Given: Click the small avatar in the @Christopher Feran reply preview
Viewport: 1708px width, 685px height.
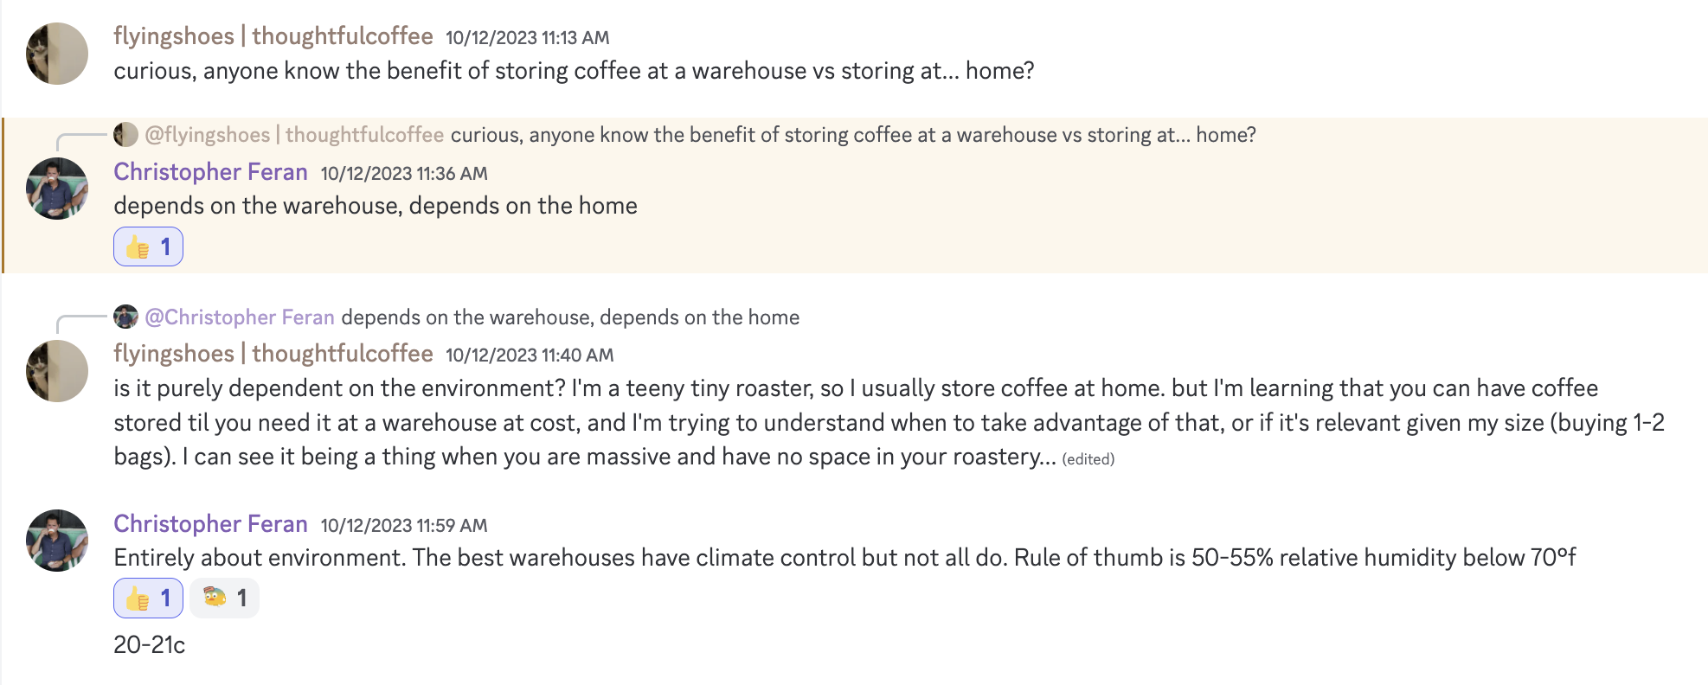Looking at the screenshot, I should (x=125, y=317).
